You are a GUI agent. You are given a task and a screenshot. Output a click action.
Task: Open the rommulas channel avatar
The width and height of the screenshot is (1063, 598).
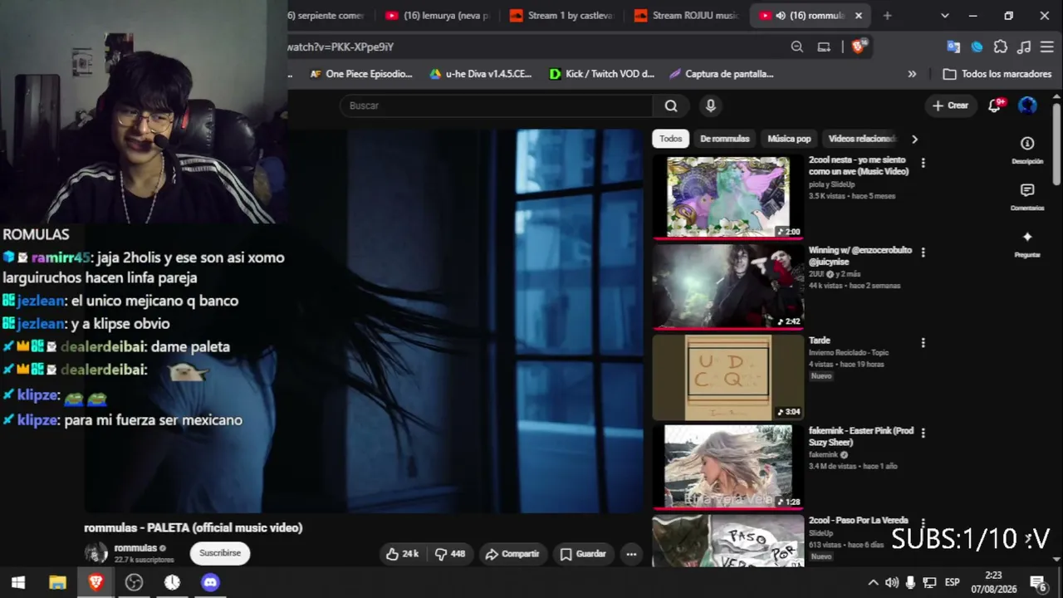pyautogui.click(x=96, y=553)
